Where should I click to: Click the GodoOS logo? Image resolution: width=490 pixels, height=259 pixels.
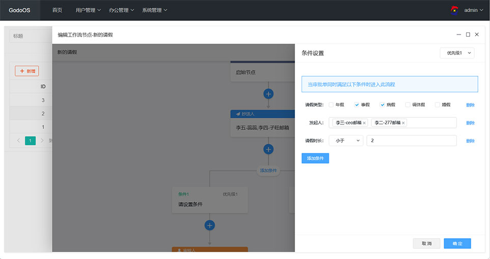click(19, 10)
